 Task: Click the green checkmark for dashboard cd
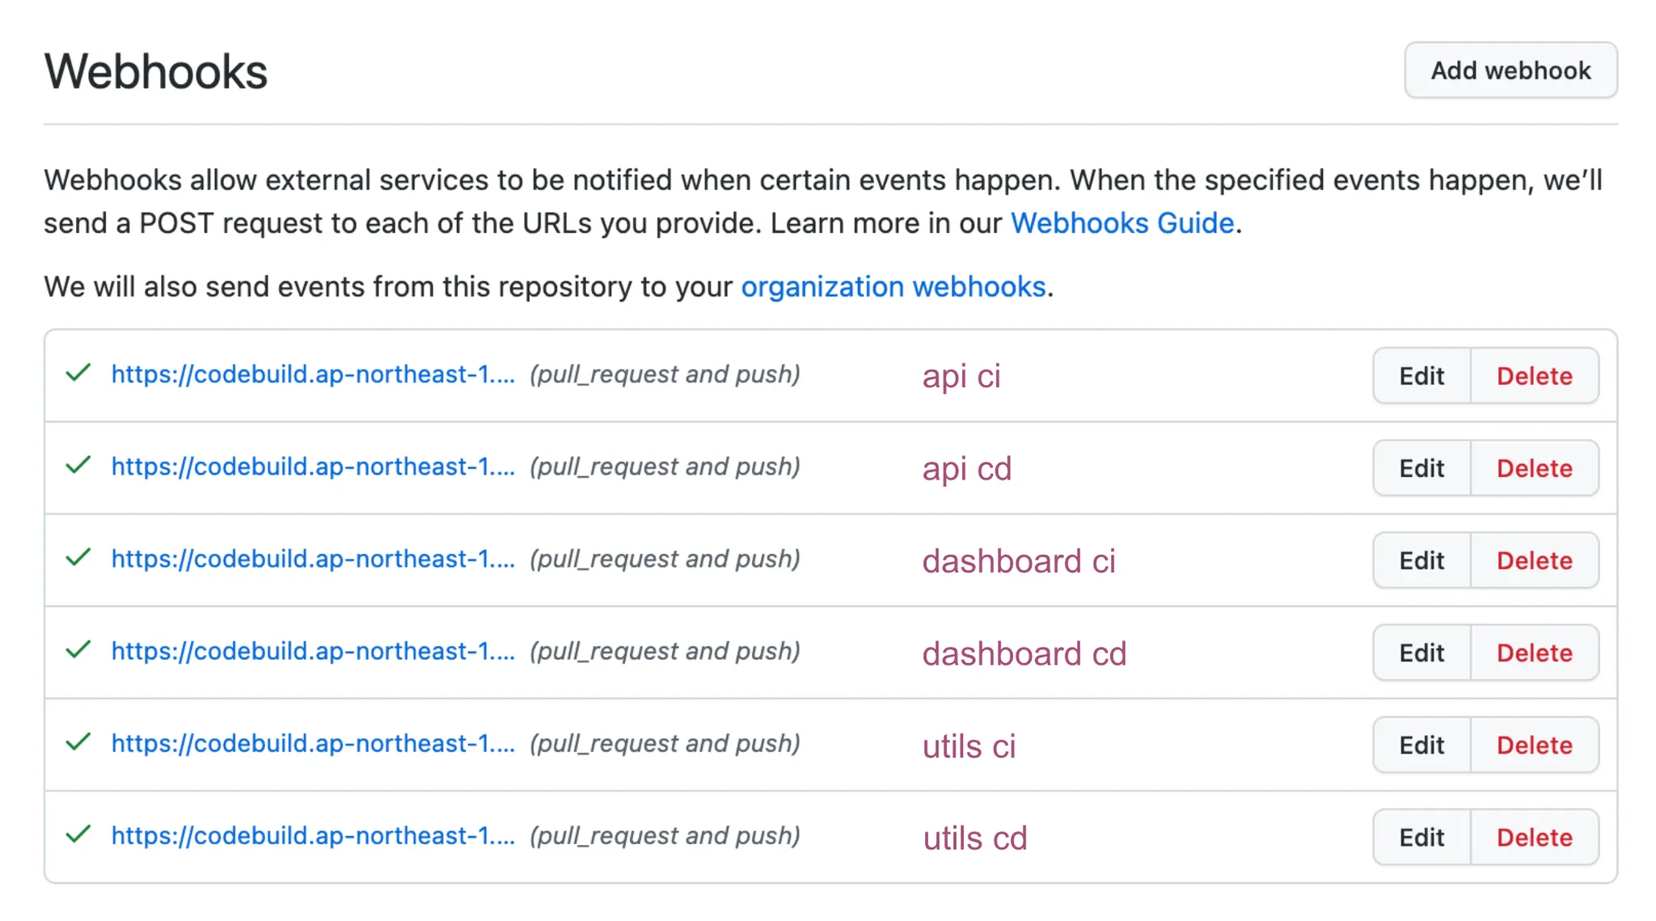coord(78,650)
